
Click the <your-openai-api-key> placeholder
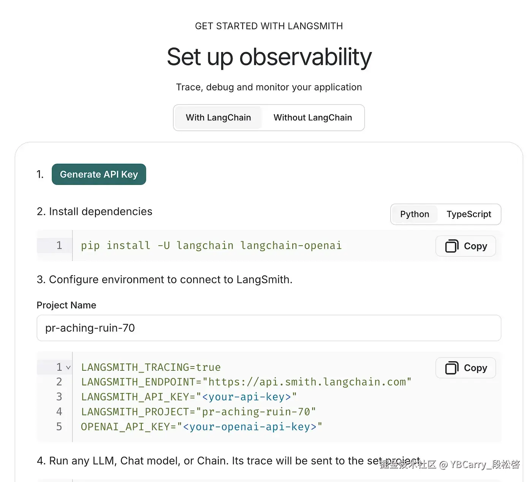(250, 427)
